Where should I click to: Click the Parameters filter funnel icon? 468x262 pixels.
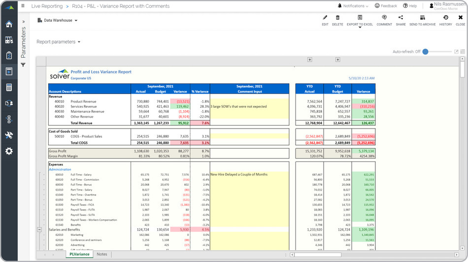coord(23,65)
